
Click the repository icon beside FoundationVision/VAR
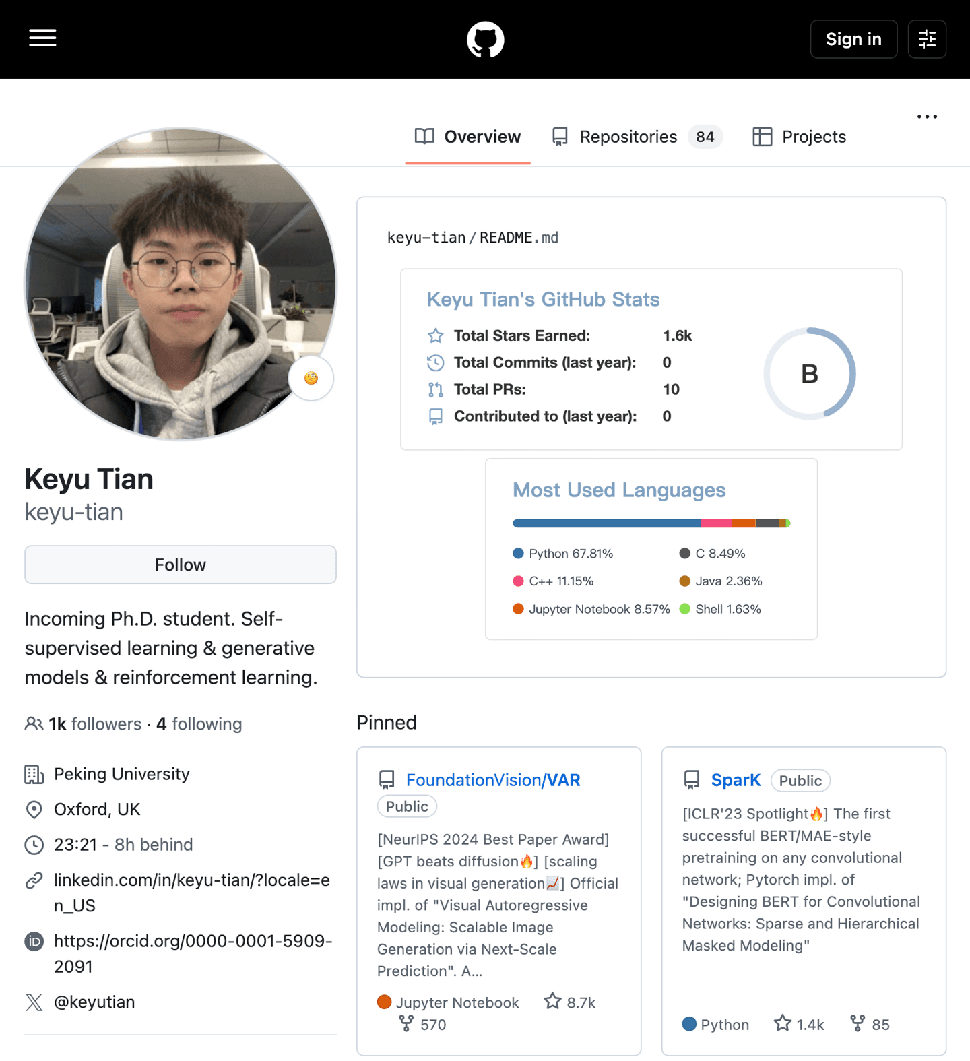click(x=387, y=780)
